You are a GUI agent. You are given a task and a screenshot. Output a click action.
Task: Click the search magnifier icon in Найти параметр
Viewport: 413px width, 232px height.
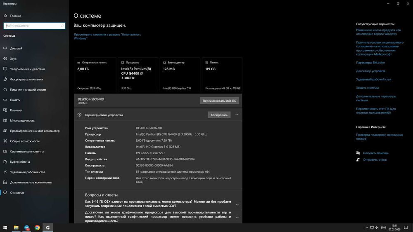coord(62,26)
